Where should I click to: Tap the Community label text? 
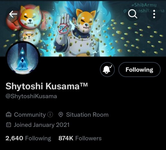coord(30,115)
